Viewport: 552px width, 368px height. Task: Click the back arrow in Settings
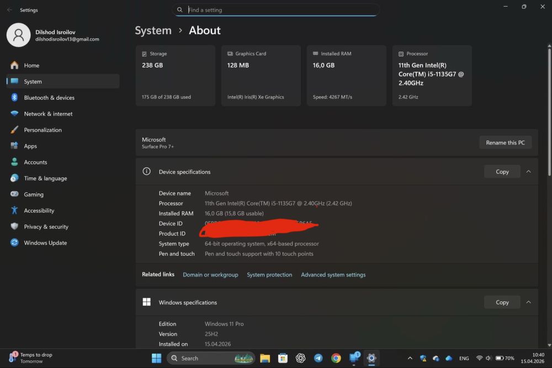(9, 10)
